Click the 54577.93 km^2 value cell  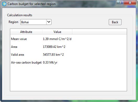(53, 55)
